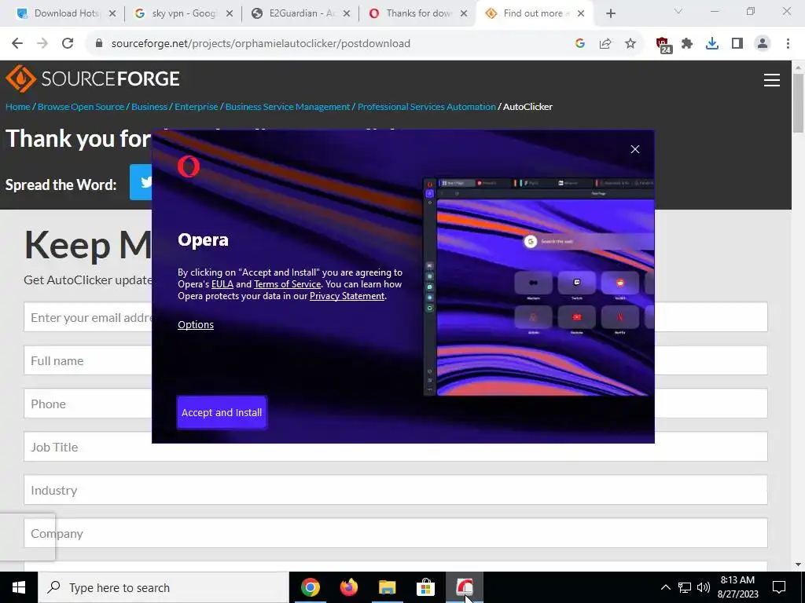Click the Opera logo in the popup
The image size is (805, 603).
(x=189, y=166)
